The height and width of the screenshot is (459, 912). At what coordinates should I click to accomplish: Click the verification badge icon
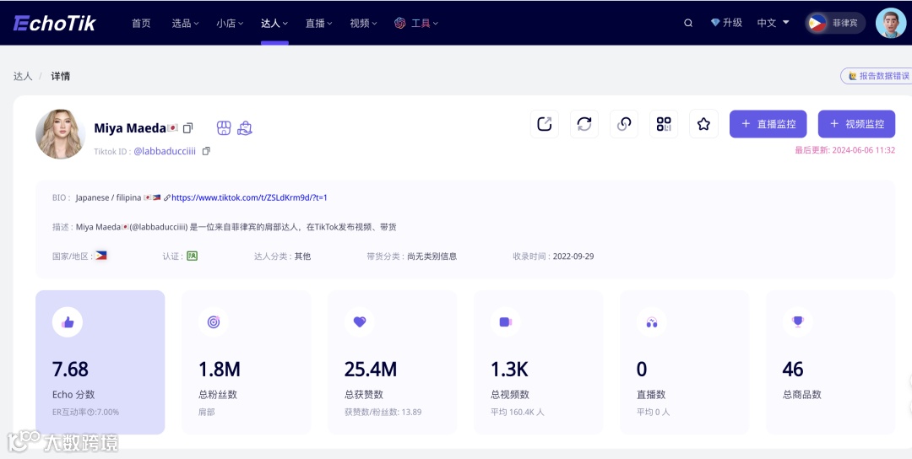coord(192,256)
